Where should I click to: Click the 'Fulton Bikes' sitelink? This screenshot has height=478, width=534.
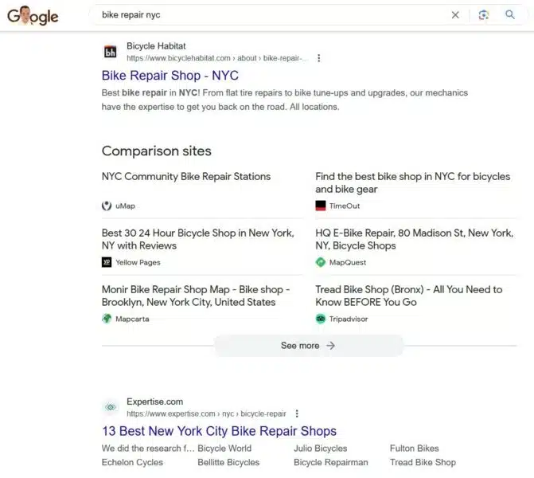point(414,448)
